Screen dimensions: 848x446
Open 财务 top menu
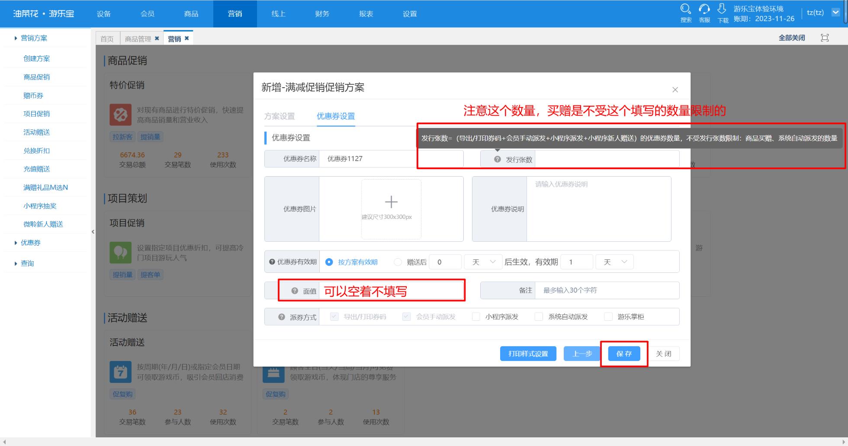(322, 14)
